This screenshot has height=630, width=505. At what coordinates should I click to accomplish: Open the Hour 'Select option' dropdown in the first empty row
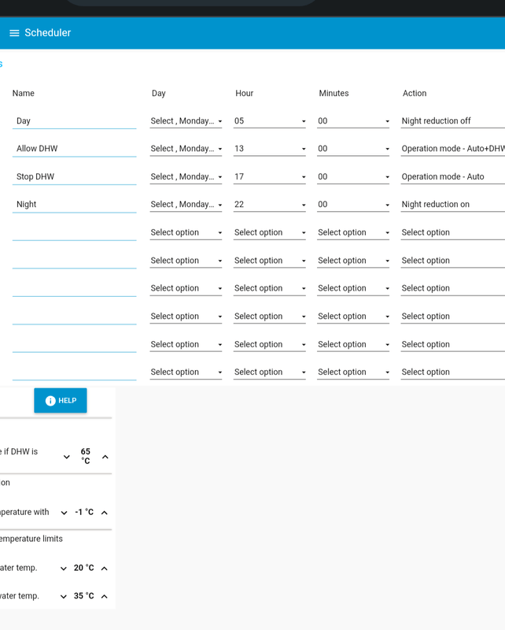[x=269, y=232]
